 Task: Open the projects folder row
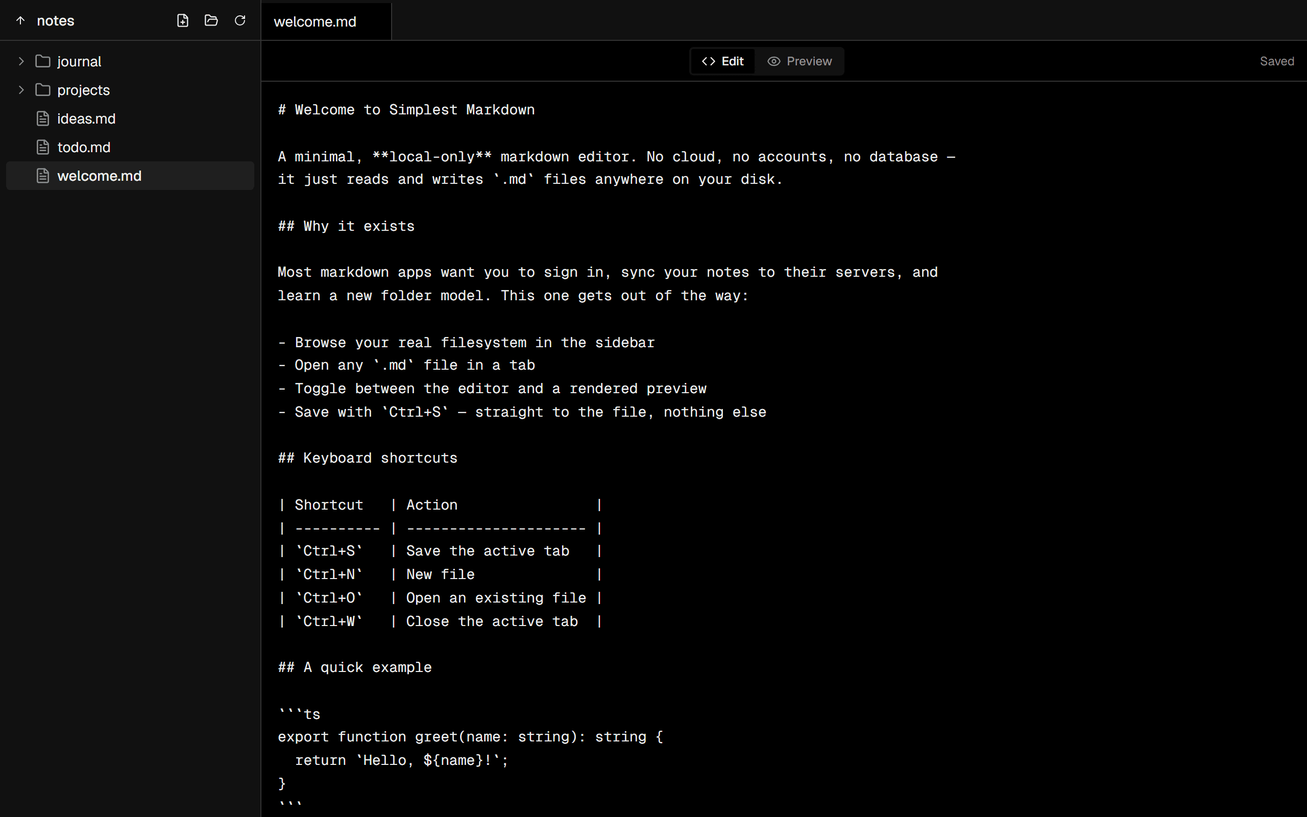tap(130, 90)
